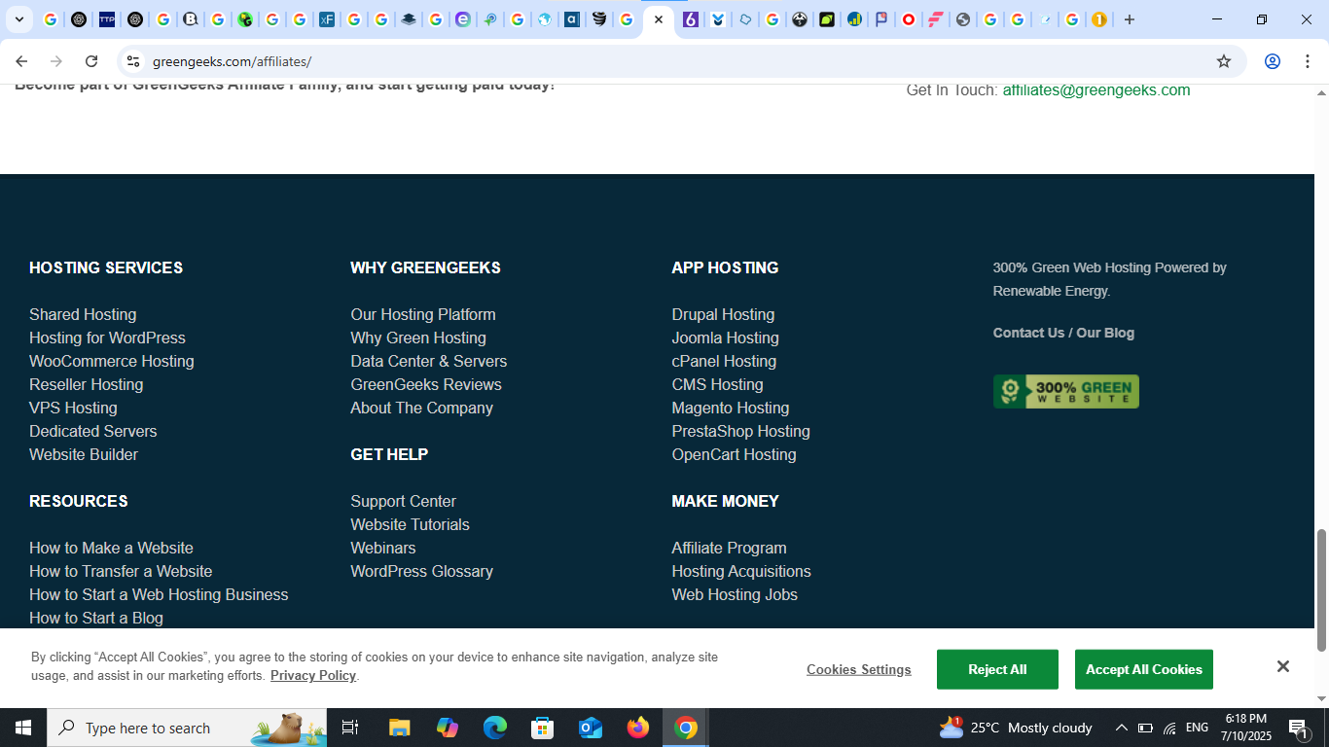The image size is (1329, 747).
Task: Open Magento Hosting link
Action: (x=731, y=408)
